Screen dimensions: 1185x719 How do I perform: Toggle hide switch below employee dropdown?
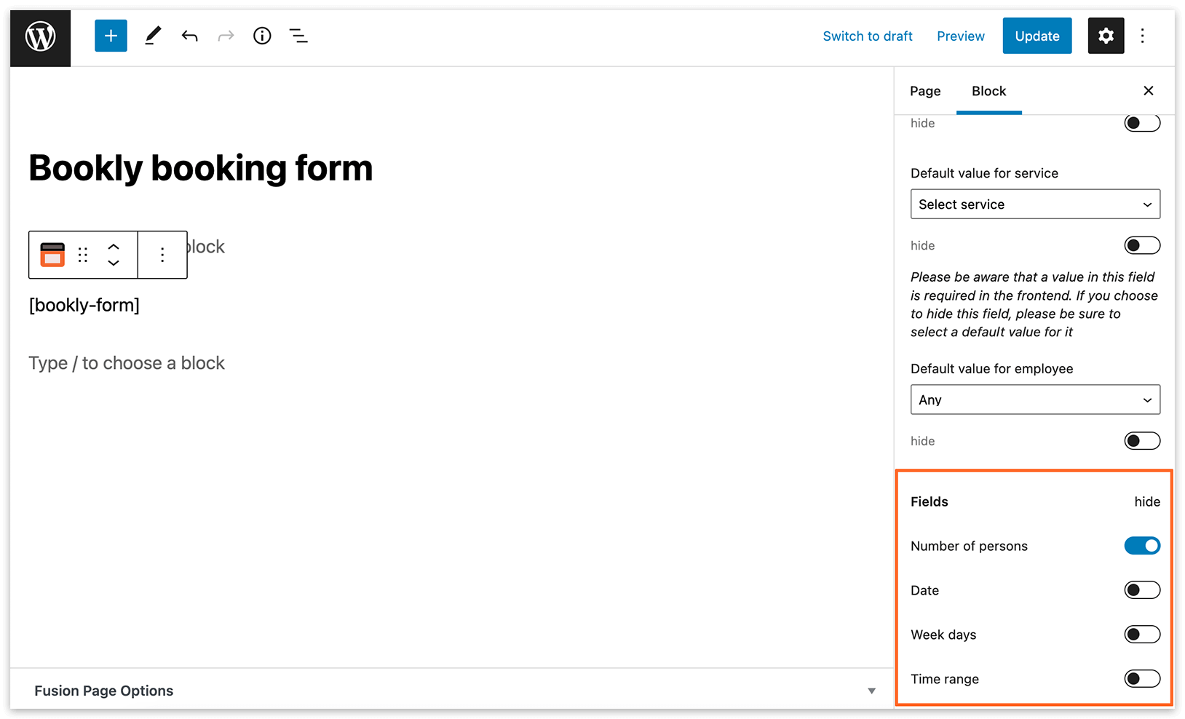pos(1142,440)
